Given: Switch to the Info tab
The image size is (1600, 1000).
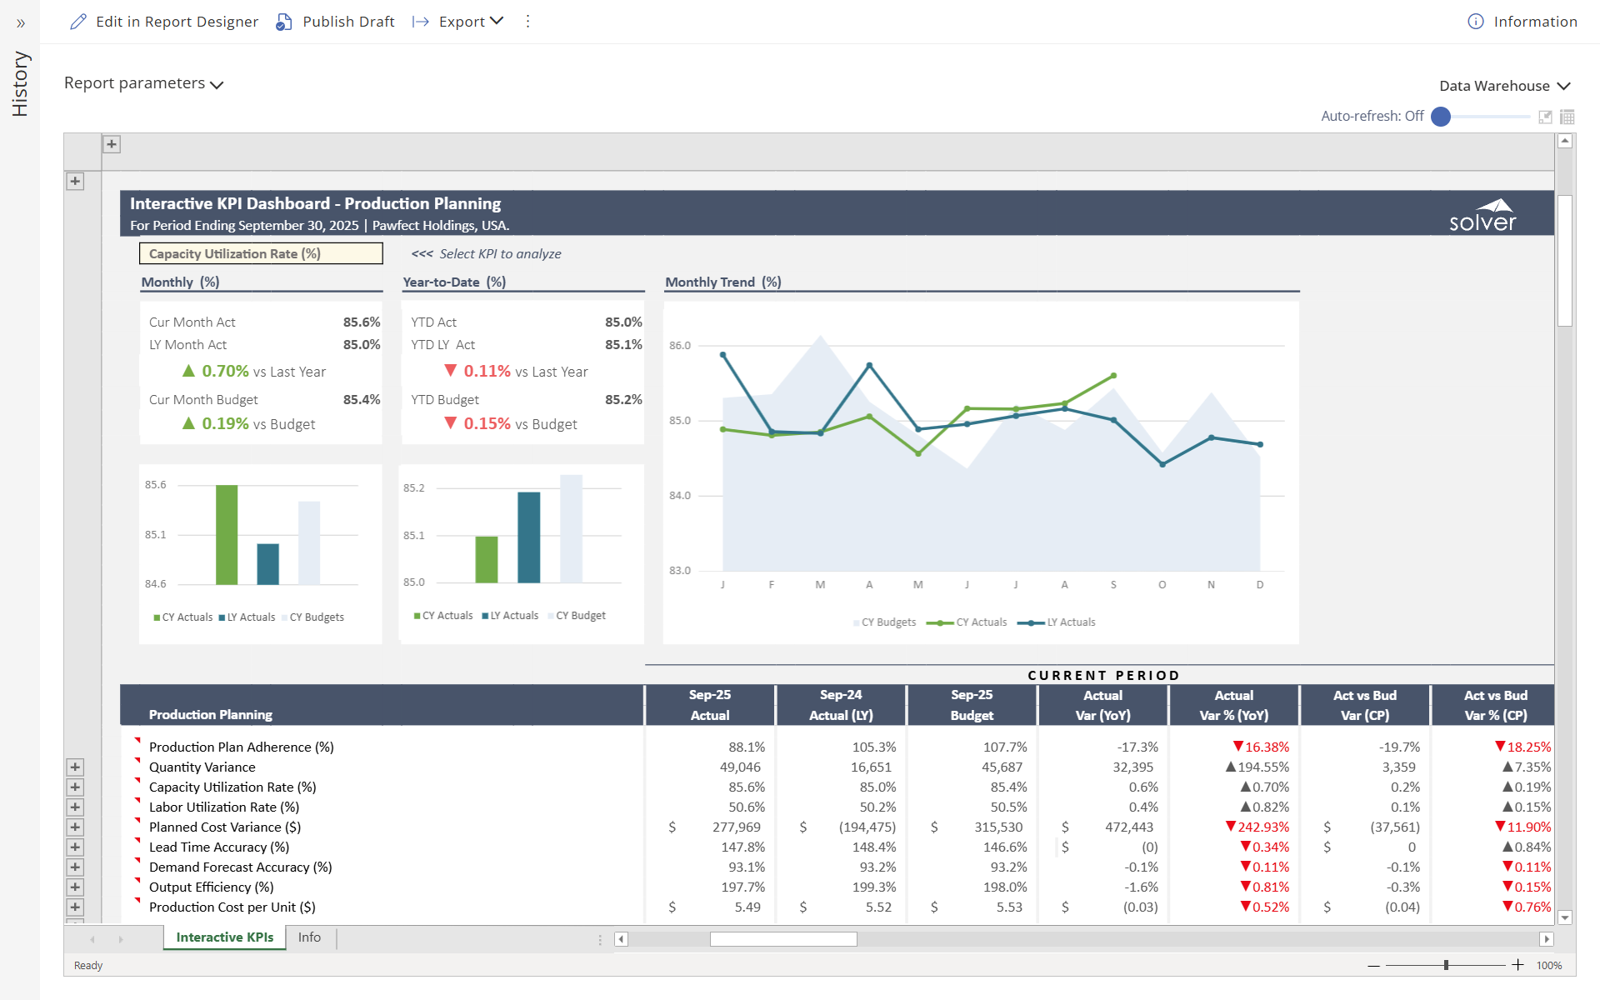Looking at the screenshot, I should tap(309, 937).
